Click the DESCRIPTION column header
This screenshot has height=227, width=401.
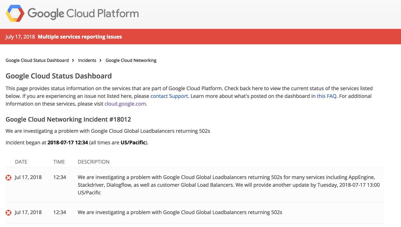pyautogui.click(x=94, y=162)
